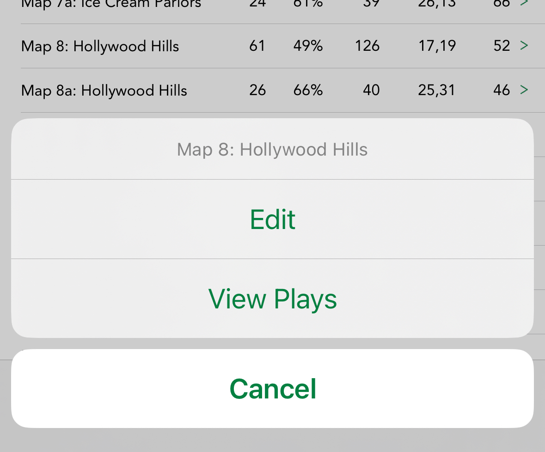Viewport: 545px width, 452px height.
Task: Tap the Map 7a: Ice Cream Parlors row name
Action: coord(111,4)
